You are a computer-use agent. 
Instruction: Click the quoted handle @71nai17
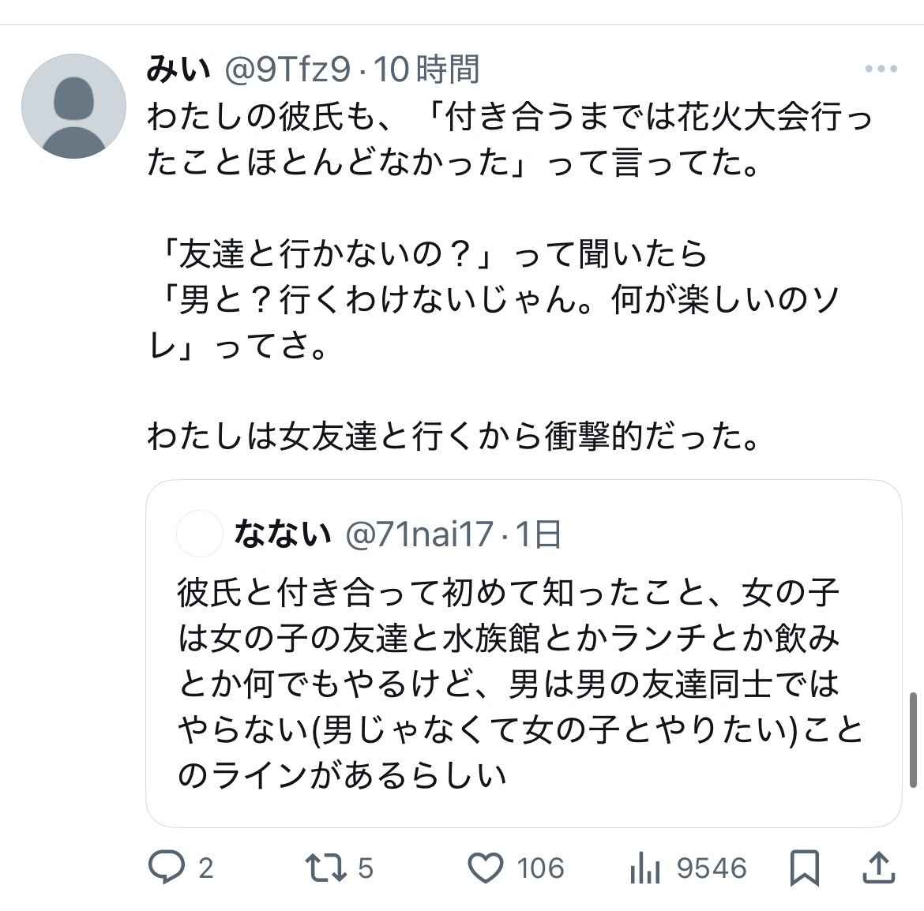coord(419,534)
